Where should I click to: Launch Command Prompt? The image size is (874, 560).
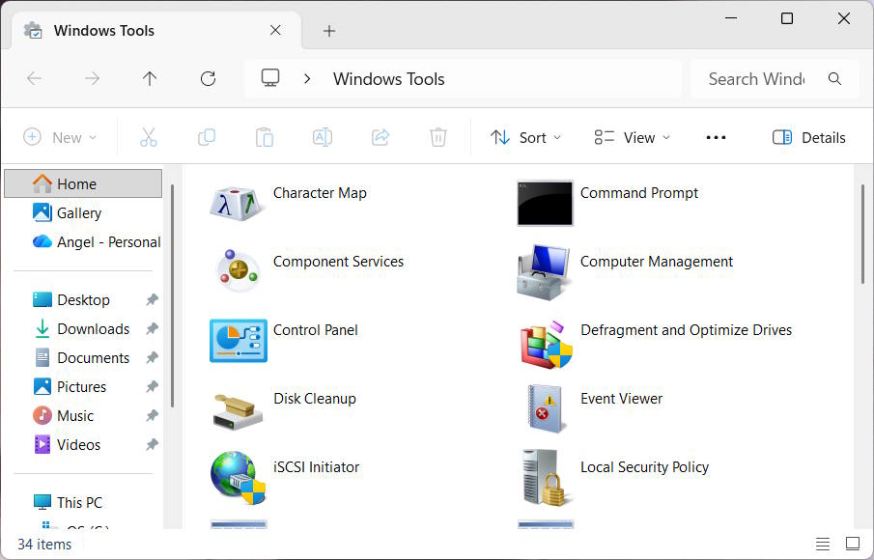[x=638, y=193]
